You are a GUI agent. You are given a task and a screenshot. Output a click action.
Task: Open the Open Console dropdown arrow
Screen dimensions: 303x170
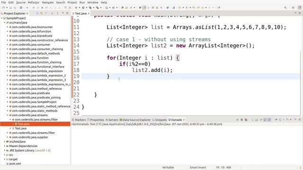290,119
